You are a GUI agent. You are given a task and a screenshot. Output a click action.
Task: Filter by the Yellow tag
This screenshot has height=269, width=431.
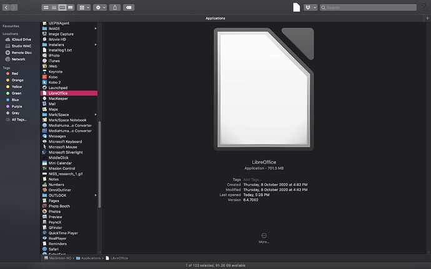(x=14, y=87)
